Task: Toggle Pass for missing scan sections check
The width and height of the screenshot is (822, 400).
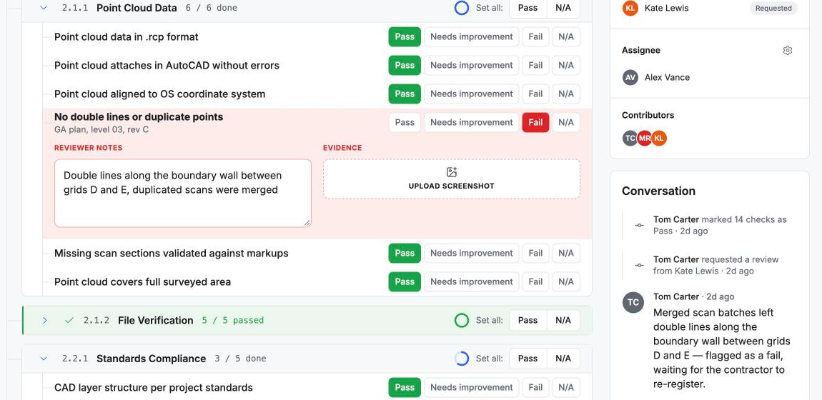Action: coord(404,254)
